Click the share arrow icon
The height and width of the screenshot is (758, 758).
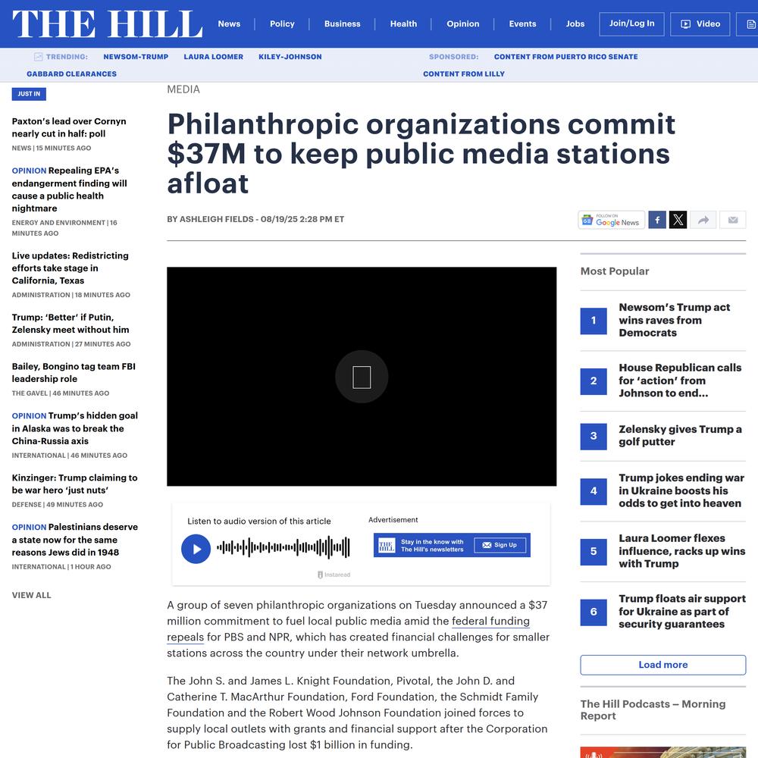(703, 220)
